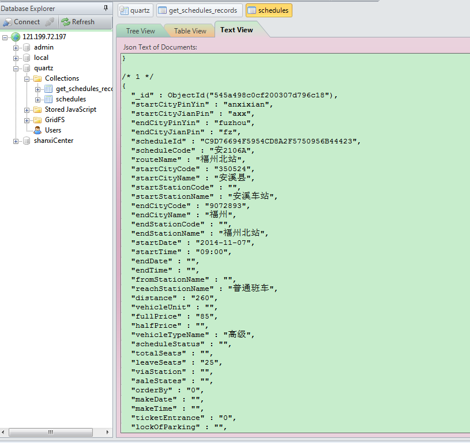Click the shanxiCenter database cylinder icon
This screenshot has width=470, height=443.
click(27, 141)
